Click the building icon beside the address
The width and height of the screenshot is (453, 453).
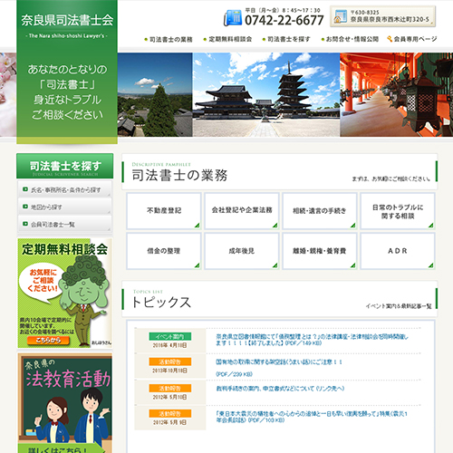(341, 16)
